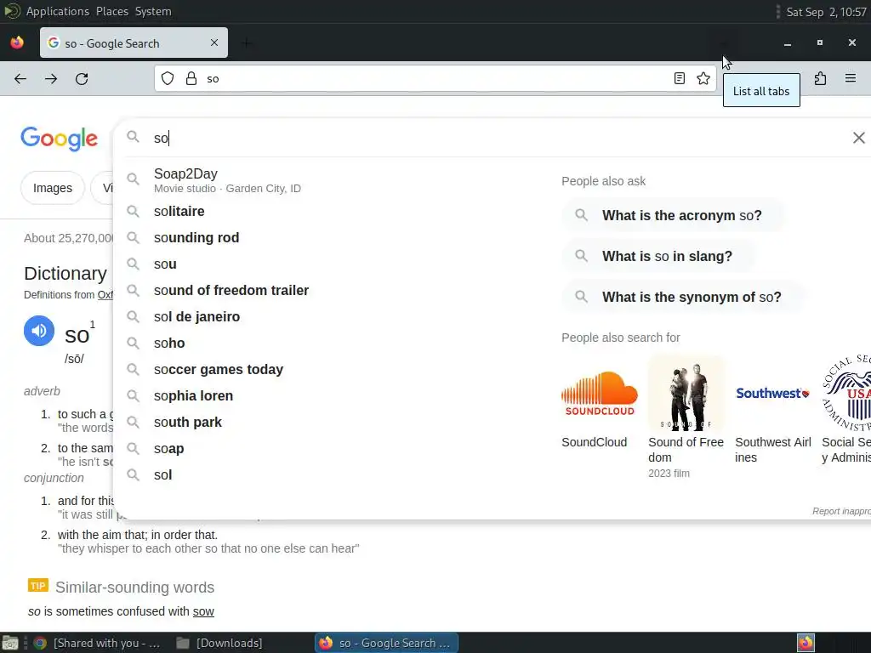Open the Extensions puzzle icon
This screenshot has height=653, width=871.
coord(821,79)
